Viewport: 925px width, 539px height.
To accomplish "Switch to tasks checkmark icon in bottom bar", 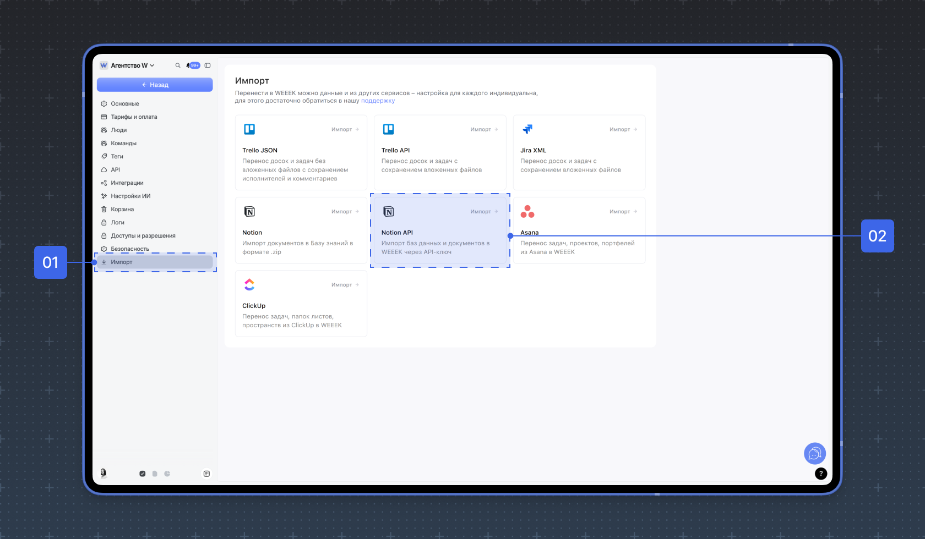I will pos(143,474).
